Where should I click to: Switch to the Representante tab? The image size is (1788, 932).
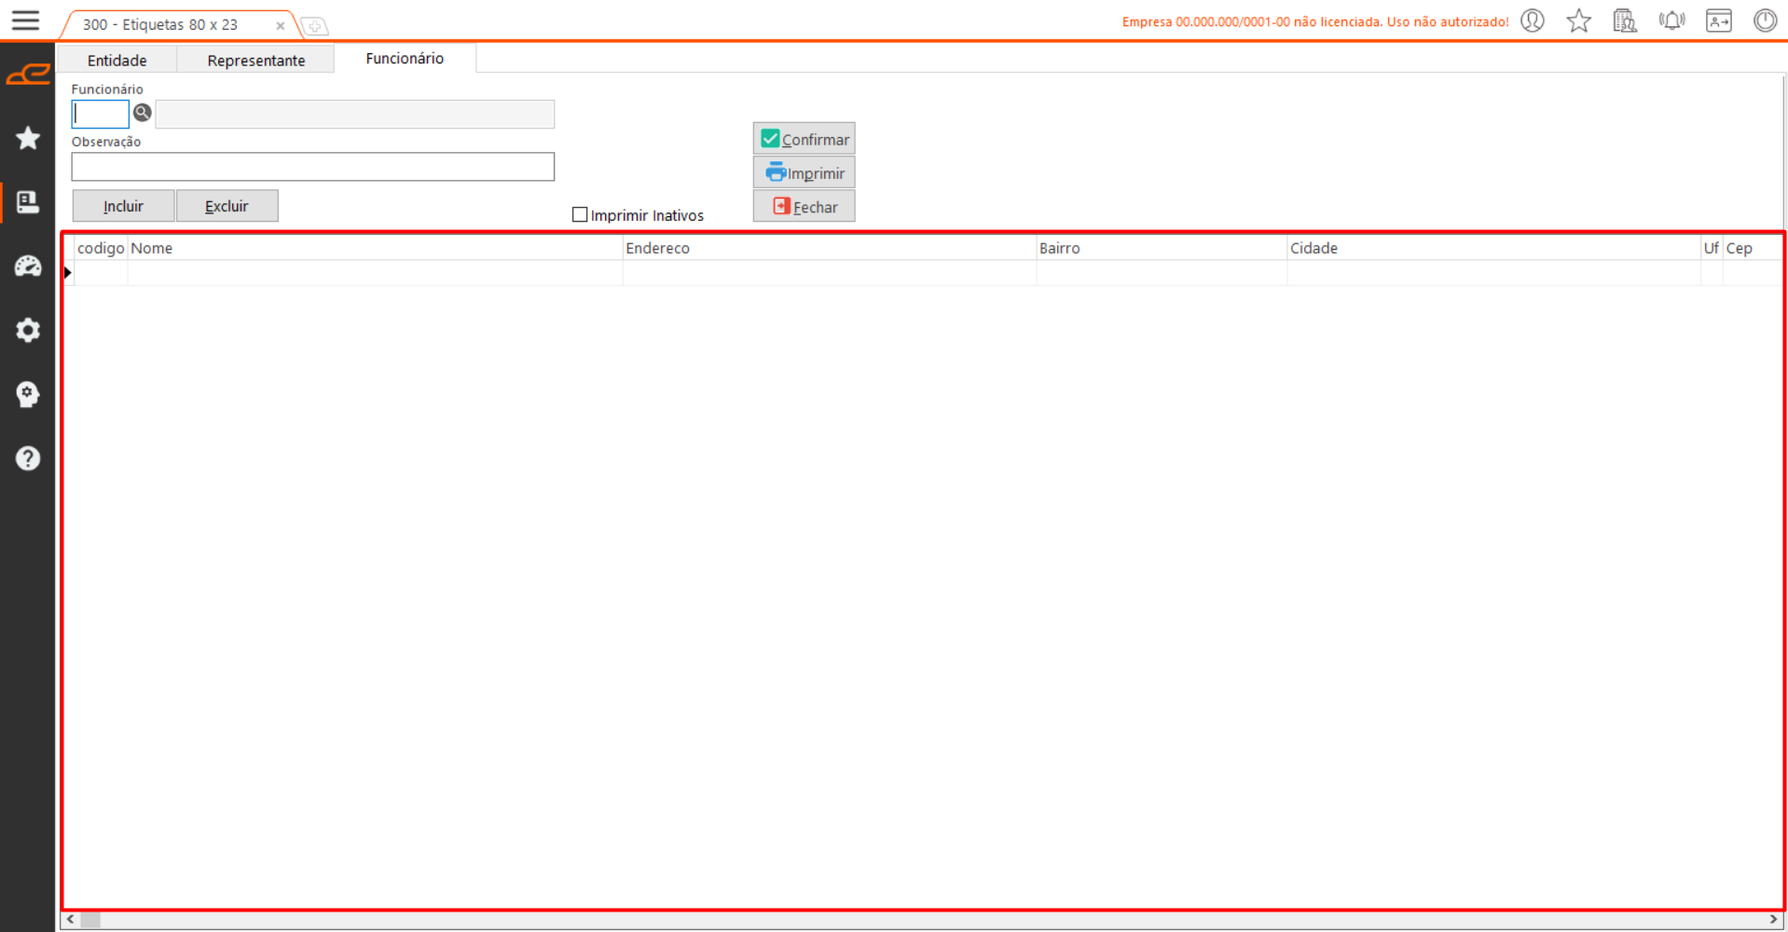coord(255,61)
